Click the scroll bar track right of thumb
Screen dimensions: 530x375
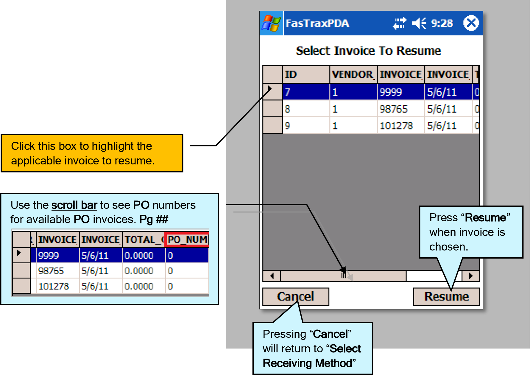[x=434, y=276]
